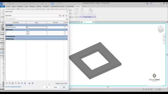Click the OK button
This screenshot has height=94, width=168.
(x=47, y=87)
